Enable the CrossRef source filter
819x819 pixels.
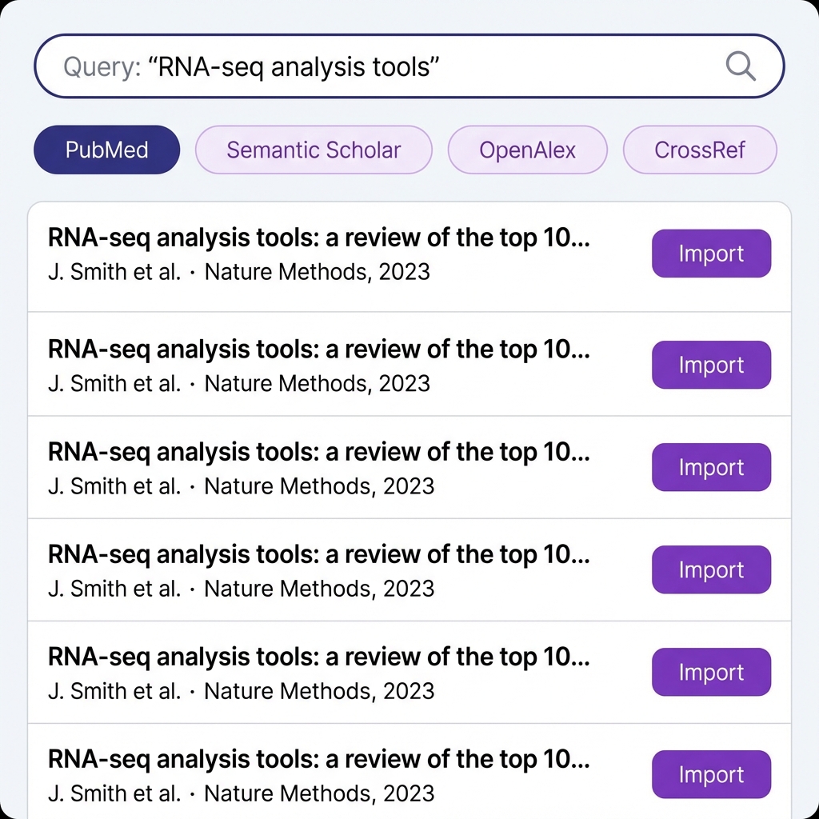pyautogui.click(x=700, y=150)
